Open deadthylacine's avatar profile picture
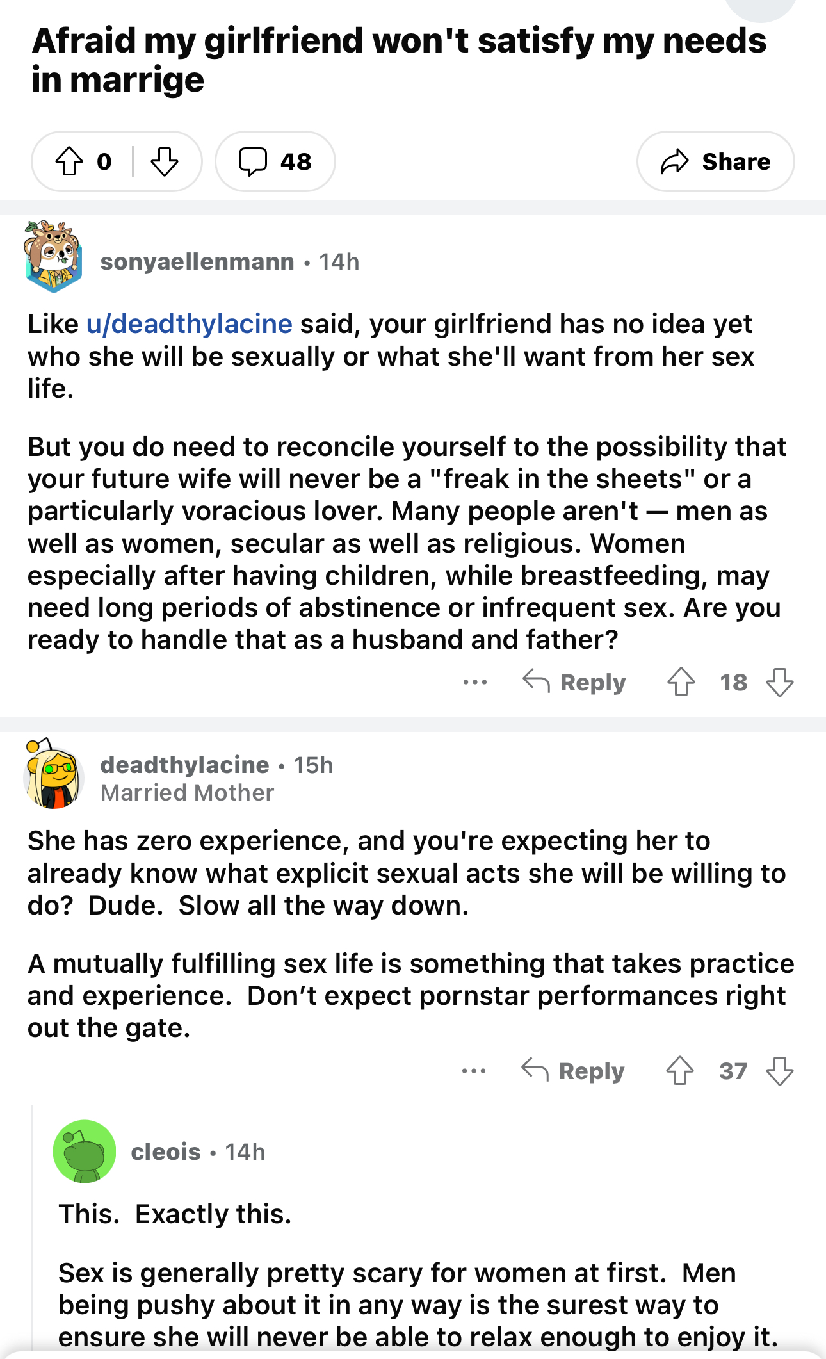 pyautogui.click(x=54, y=774)
